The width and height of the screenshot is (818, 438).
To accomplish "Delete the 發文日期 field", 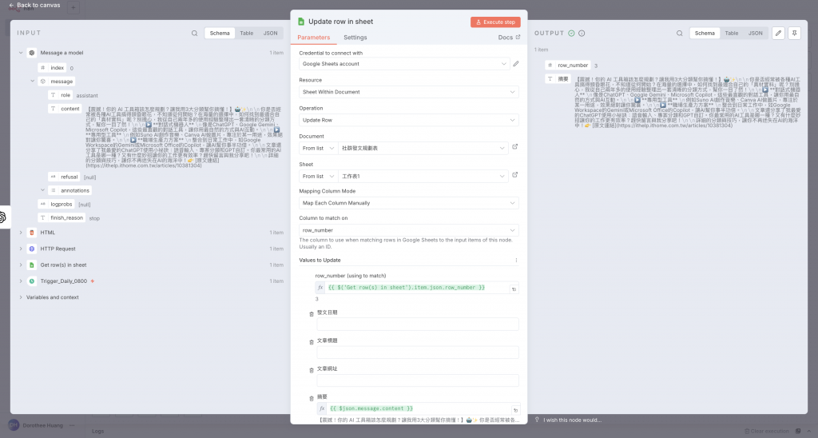I will [312, 314].
